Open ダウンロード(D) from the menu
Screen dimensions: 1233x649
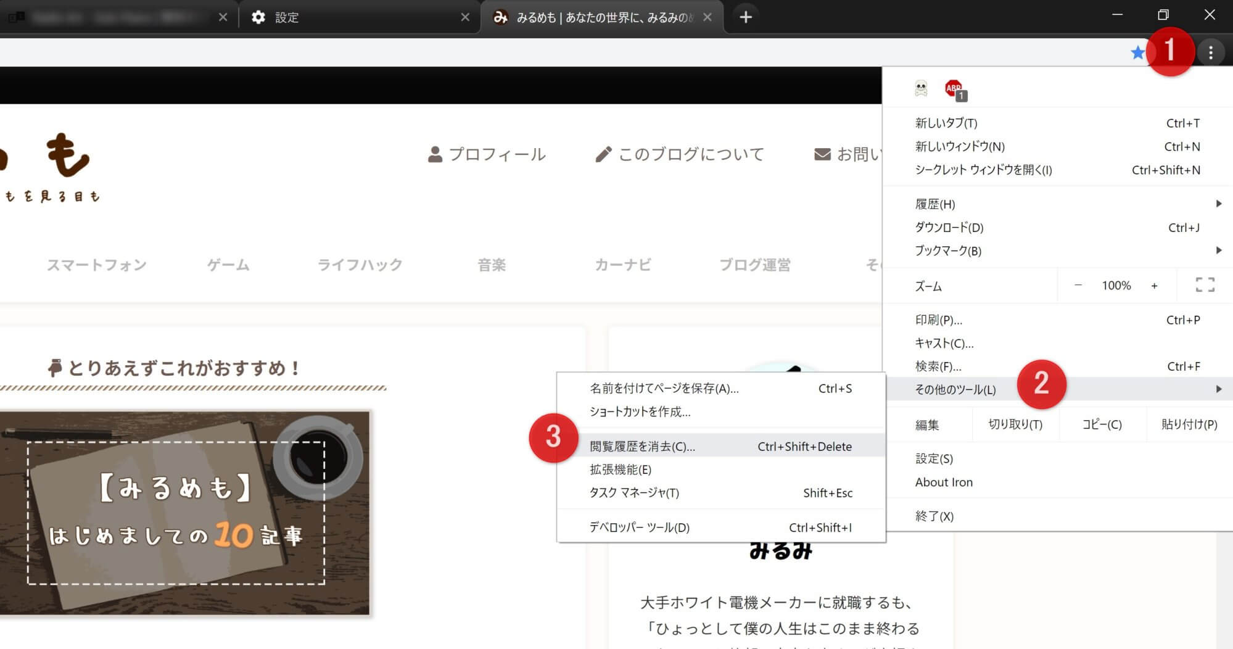click(x=1057, y=227)
